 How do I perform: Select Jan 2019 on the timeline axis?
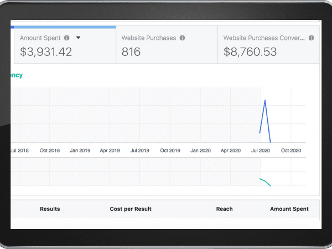click(x=80, y=151)
